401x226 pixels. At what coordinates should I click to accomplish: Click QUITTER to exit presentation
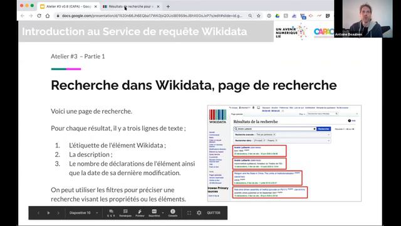214,213
